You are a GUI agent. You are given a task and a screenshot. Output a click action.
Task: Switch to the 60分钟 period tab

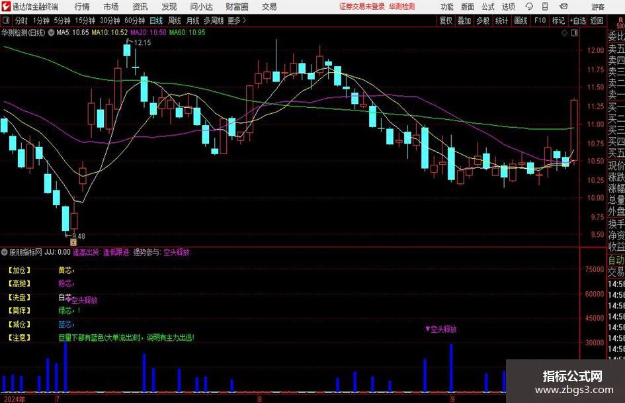point(134,21)
